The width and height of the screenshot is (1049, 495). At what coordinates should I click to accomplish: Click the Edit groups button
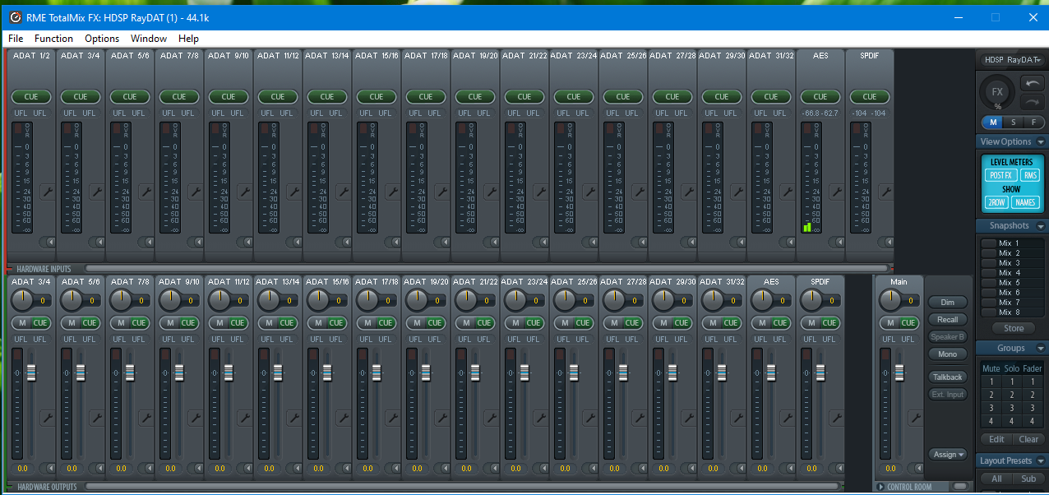tap(996, 439)
